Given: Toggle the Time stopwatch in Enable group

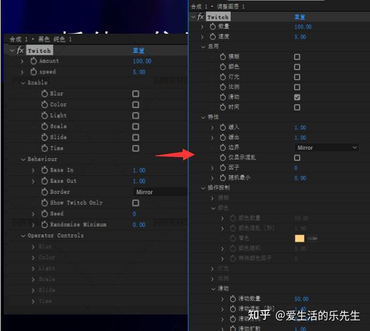Looking at the screenshot, I should click(44, 148).
